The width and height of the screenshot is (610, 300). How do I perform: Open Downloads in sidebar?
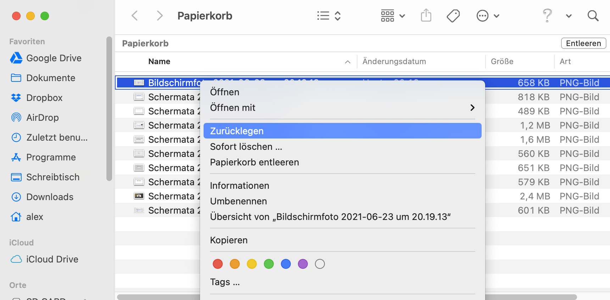[x=42, y=197]
